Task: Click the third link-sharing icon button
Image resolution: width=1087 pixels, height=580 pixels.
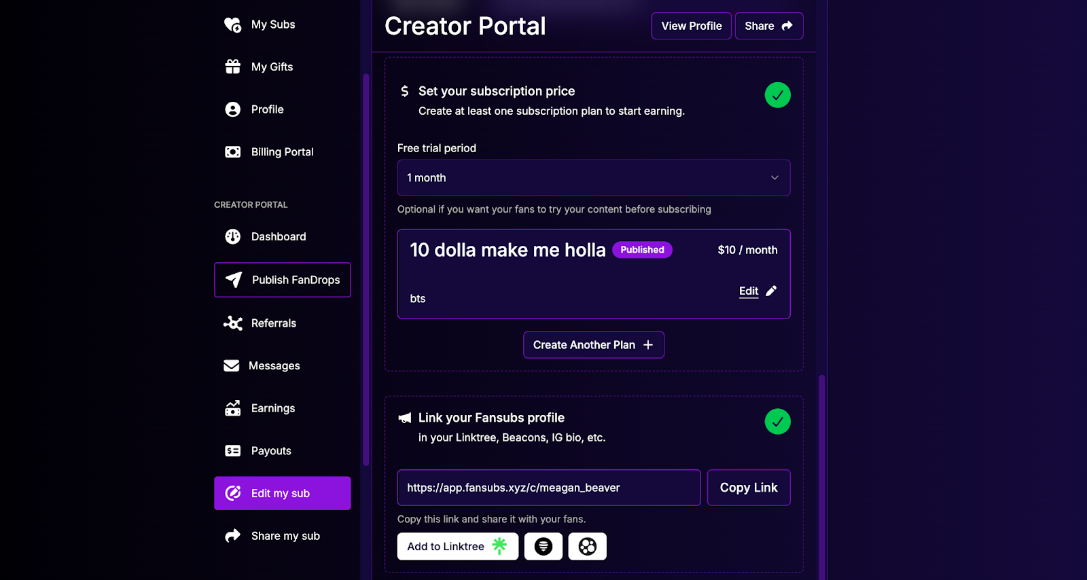Action: pyautogui.click(x=587, y=546)
